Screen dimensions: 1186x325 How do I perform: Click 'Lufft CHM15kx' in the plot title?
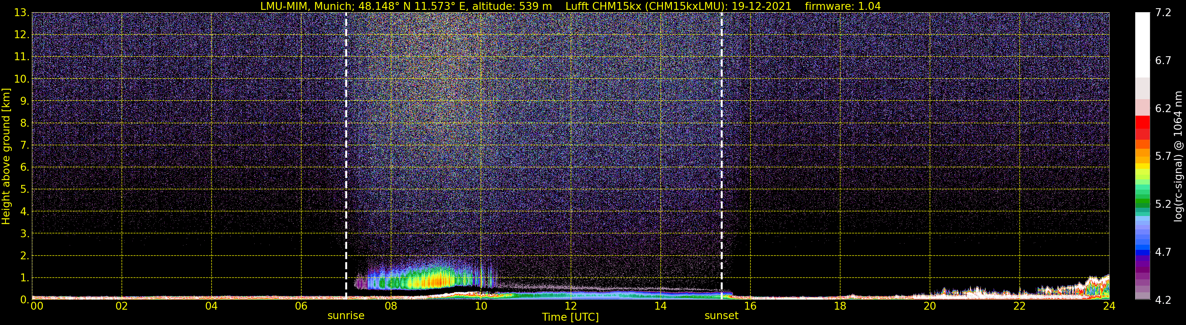(x=604, y=6)
